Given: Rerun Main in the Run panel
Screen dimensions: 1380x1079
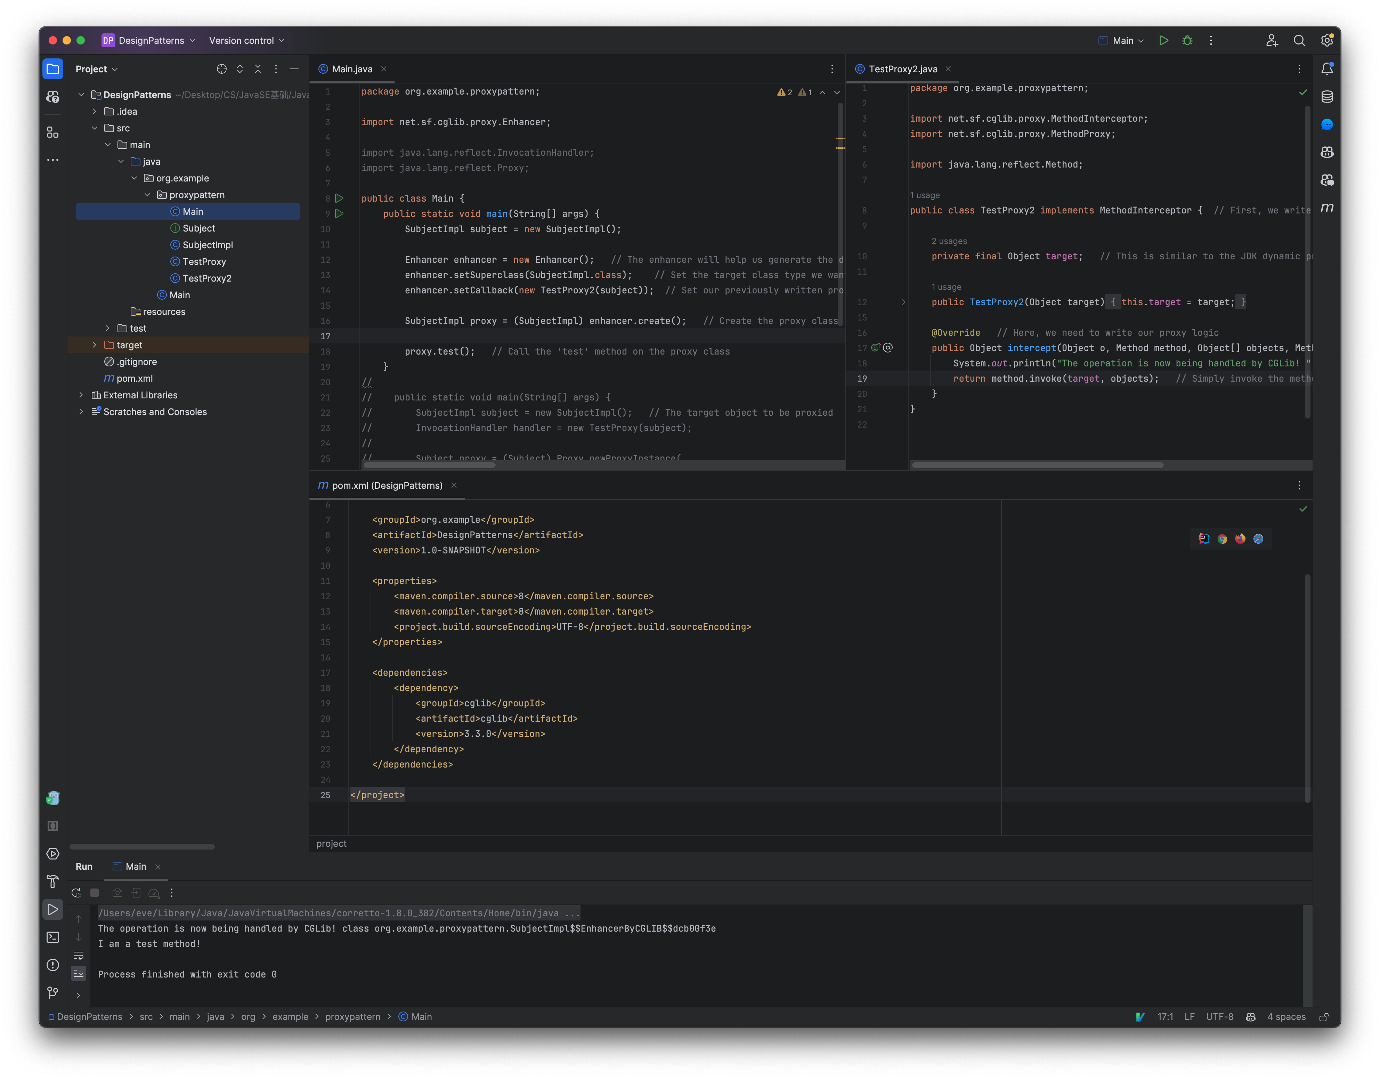Looking at the screenshot, I should [x=76, y=893].
